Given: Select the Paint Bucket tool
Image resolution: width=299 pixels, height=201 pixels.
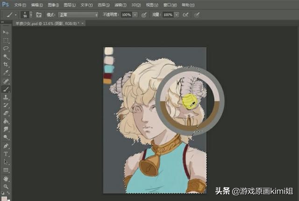Looking at the screenshot, I should (x=6, y=121).
